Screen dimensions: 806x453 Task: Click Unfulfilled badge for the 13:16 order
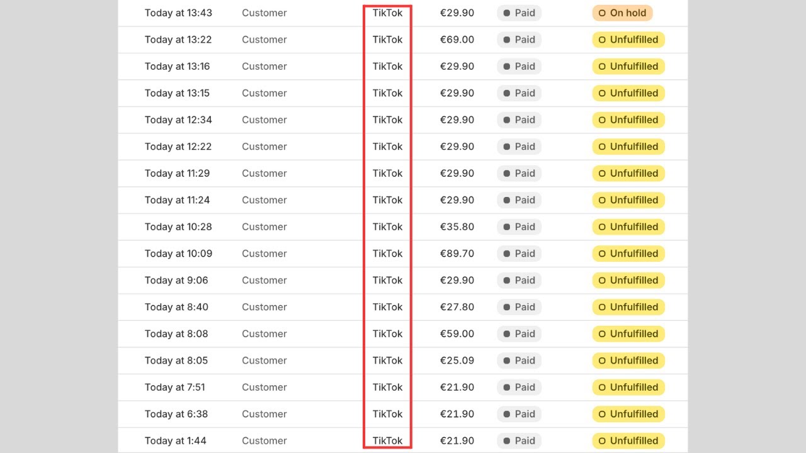[x=628, y=66]
